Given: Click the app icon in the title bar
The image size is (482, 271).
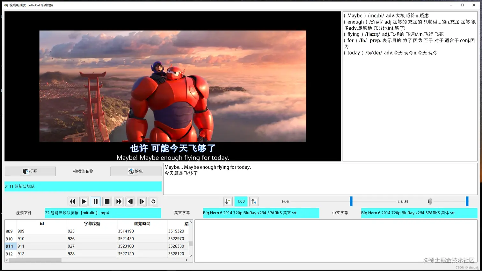Looking at the screenshot, I should [x=6, y=5].
